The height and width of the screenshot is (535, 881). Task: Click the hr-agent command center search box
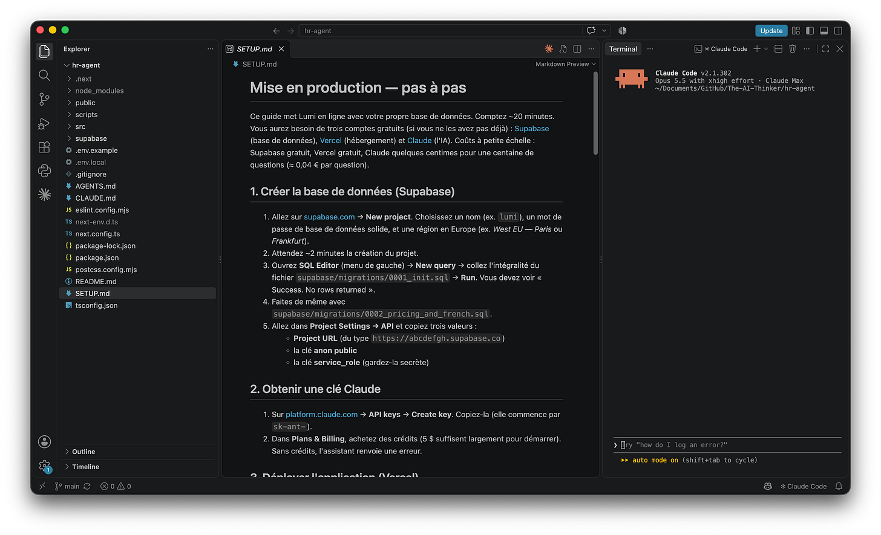coord(441,31)
